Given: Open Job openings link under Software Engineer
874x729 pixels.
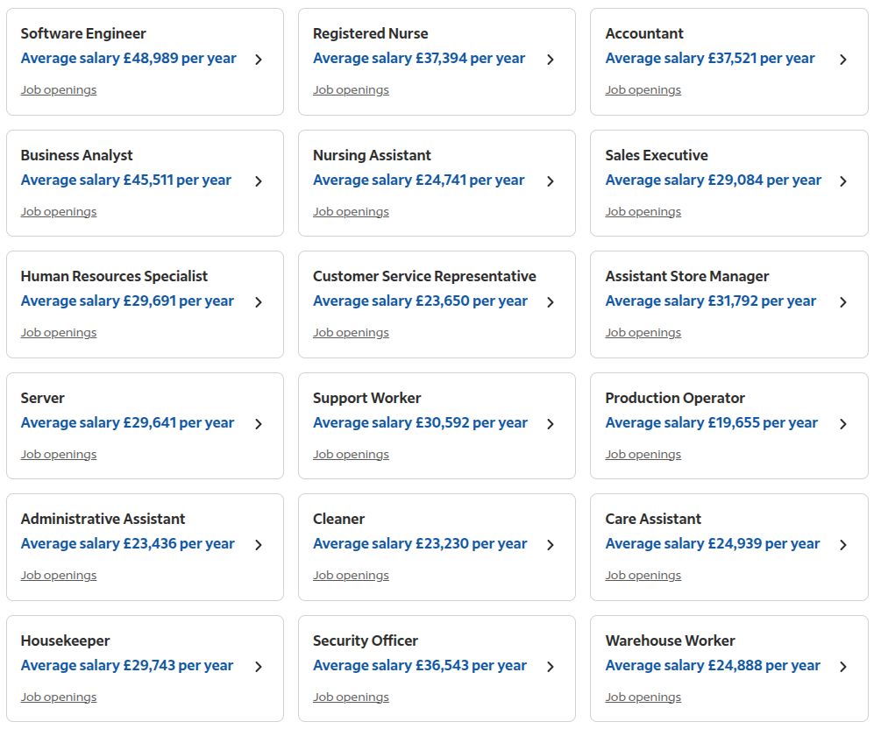Looking at the screenshot, I should tap(59, 89).
